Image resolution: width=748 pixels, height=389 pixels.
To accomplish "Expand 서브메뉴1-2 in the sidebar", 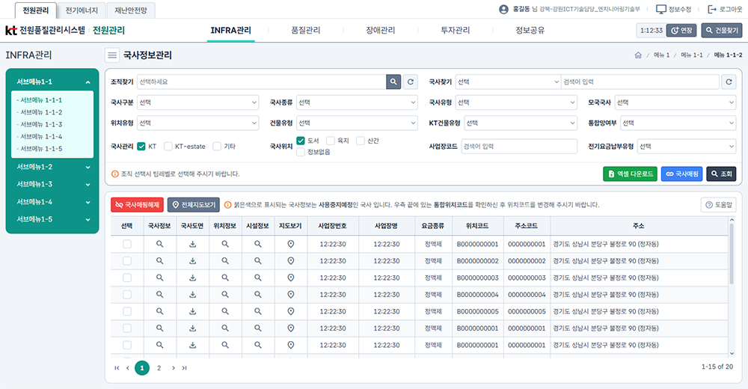I will click(52, 167).
